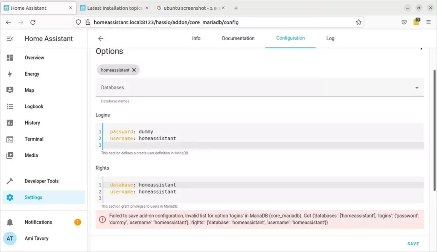
Task: Click the Options heading
Action: click(109, 51)
